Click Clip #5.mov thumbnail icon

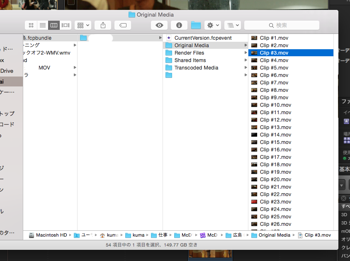[x=254, y=68]
